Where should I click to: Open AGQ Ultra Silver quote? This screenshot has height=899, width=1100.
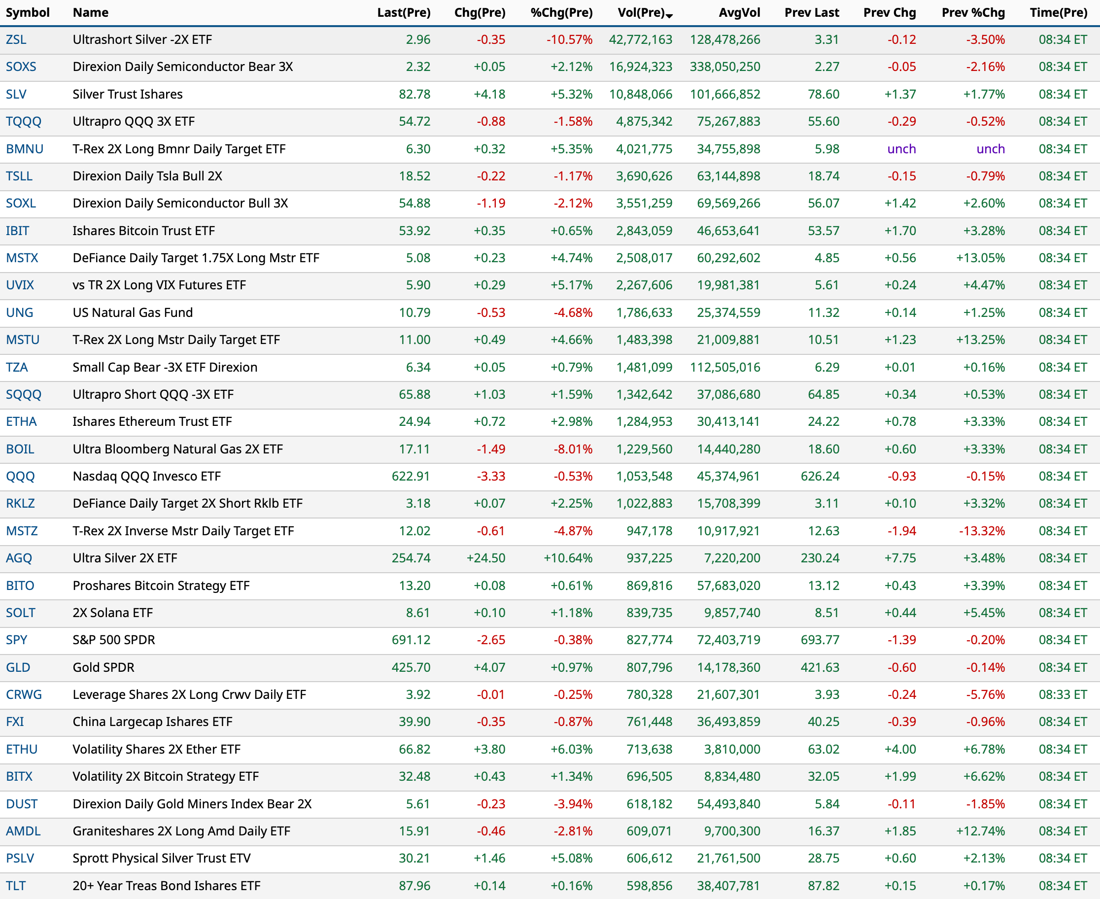(19, 558)
